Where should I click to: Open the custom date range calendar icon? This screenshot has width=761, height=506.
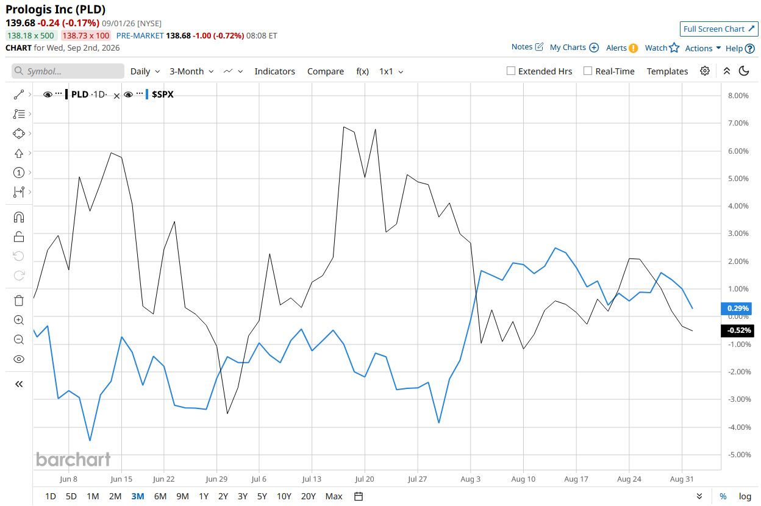point(359,496)
